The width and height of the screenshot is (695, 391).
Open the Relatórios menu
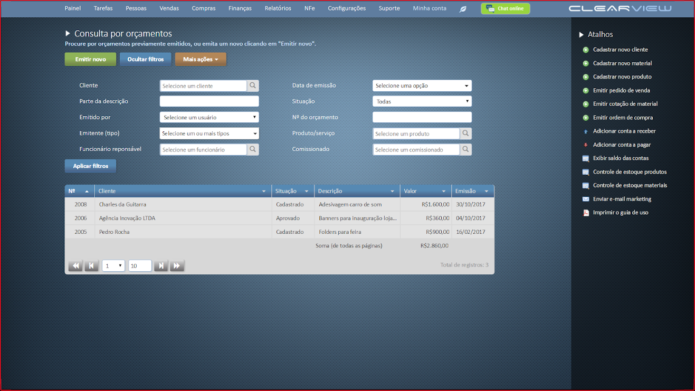(278, 8)
